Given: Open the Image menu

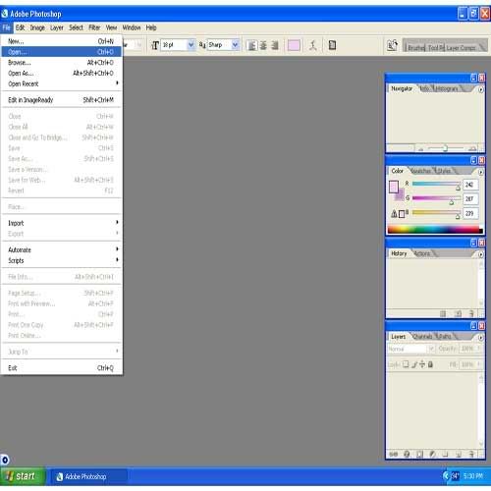Looking at the screenshot, I should pos(37,27).
